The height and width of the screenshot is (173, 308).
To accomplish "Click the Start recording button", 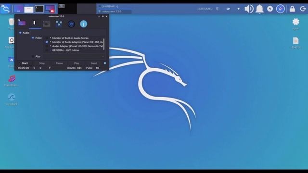I will tap(25, 63).
